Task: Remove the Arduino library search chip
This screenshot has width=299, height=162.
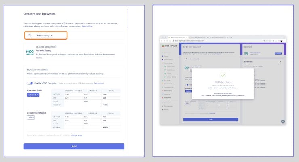Action: pos(51,36)
